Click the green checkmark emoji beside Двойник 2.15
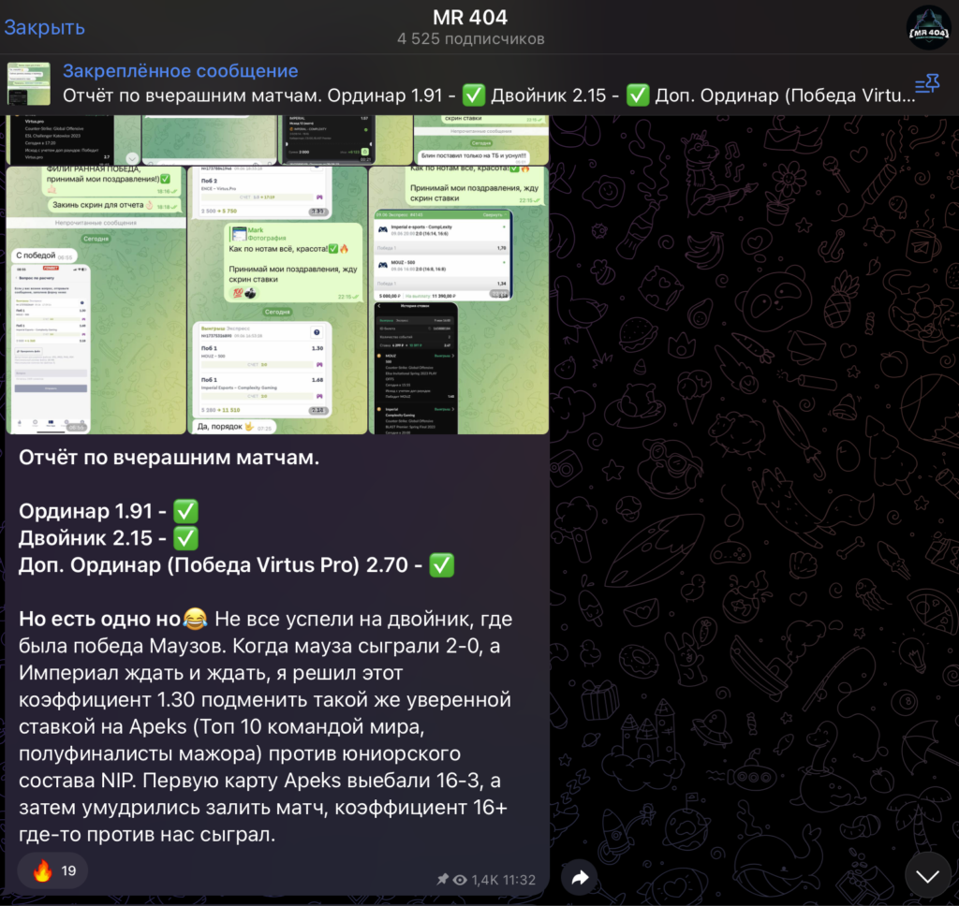 (186, 538)
